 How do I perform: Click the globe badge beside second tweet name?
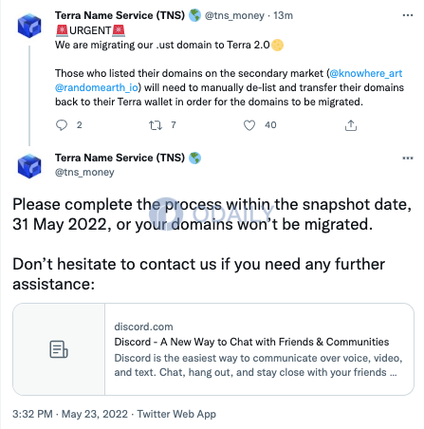(x=194, y=158)
